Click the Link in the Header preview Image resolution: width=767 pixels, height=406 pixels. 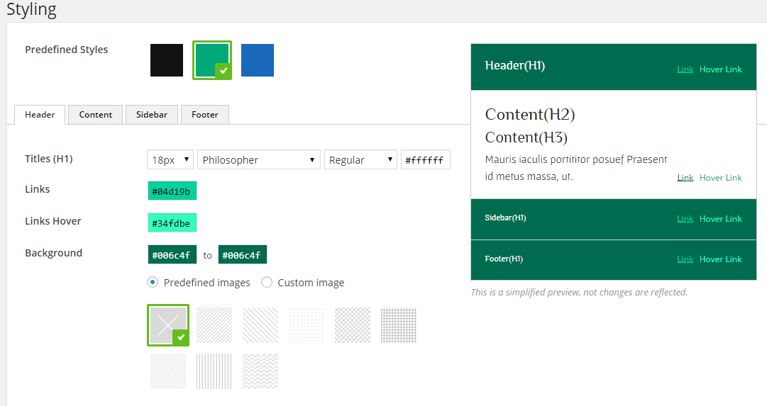[x=685, y=69]
